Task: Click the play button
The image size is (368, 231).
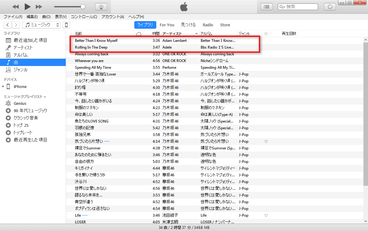Action: (x=28, y=7)
